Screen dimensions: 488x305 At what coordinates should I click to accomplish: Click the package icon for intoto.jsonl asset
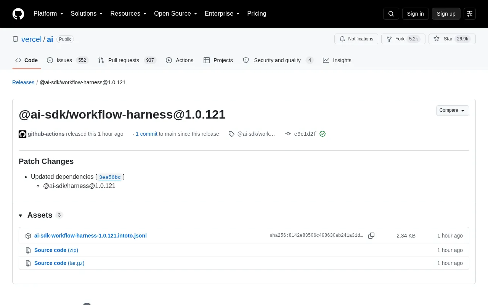[28, 236]
